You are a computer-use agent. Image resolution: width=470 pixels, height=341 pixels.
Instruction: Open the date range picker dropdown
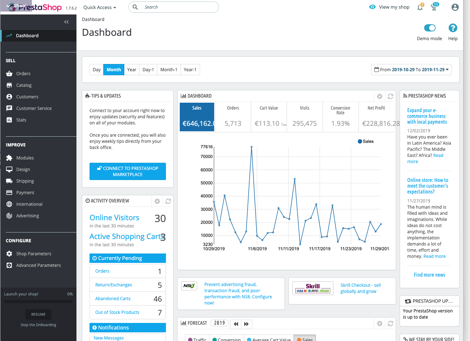coord(411,70)
